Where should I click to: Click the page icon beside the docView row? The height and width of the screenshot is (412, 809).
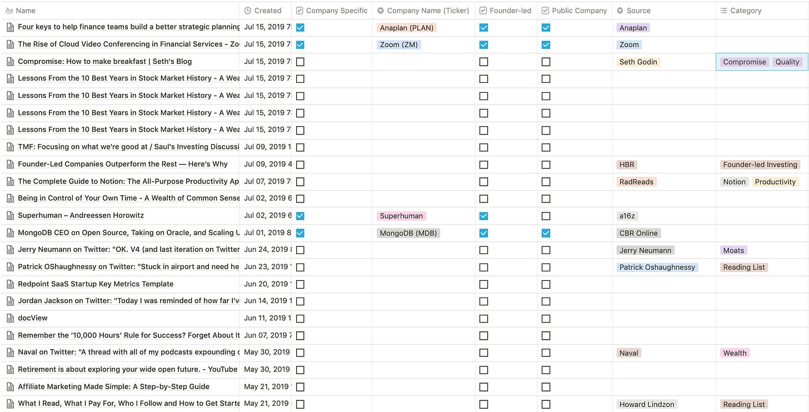point(9,318)
